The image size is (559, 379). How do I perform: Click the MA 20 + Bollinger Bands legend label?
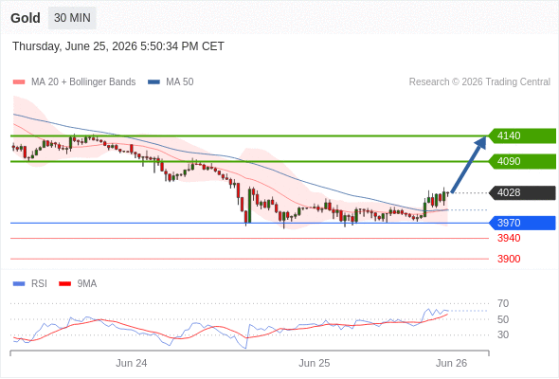83,82
